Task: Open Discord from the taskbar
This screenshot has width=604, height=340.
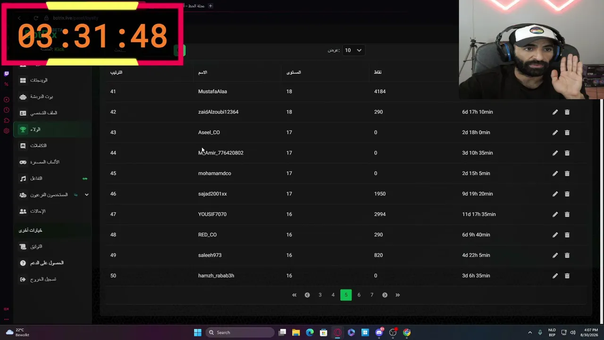Action: coord(379,332)
